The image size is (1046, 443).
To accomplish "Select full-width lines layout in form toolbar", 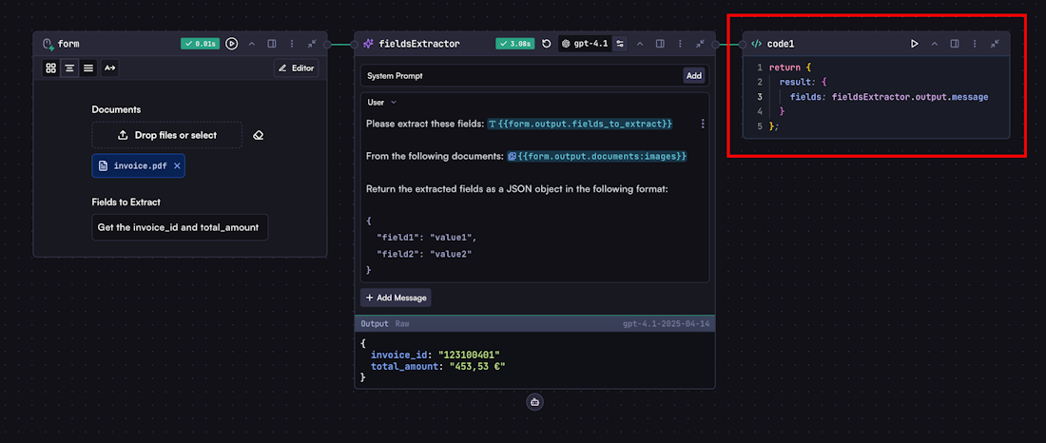I will 88,68.
